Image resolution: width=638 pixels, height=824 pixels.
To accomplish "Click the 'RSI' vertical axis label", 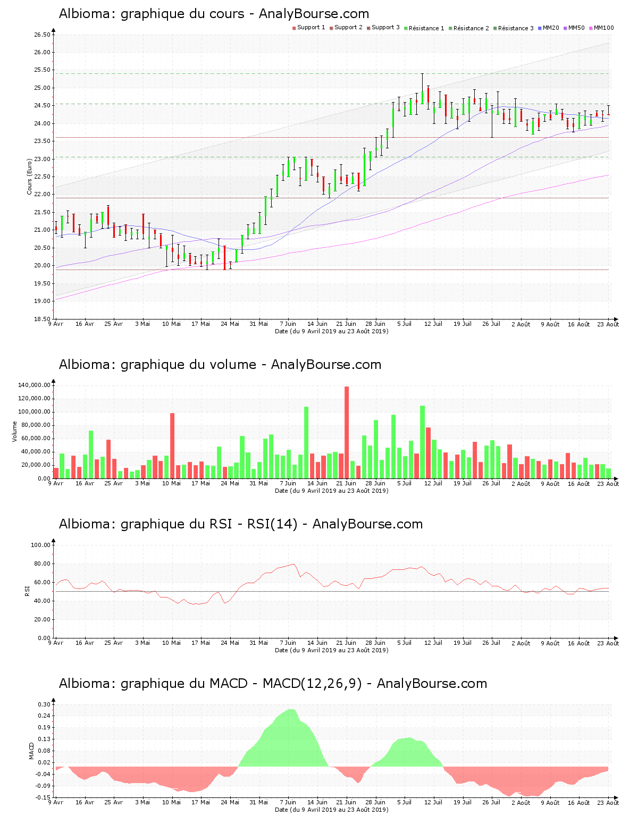I will 27,590.
